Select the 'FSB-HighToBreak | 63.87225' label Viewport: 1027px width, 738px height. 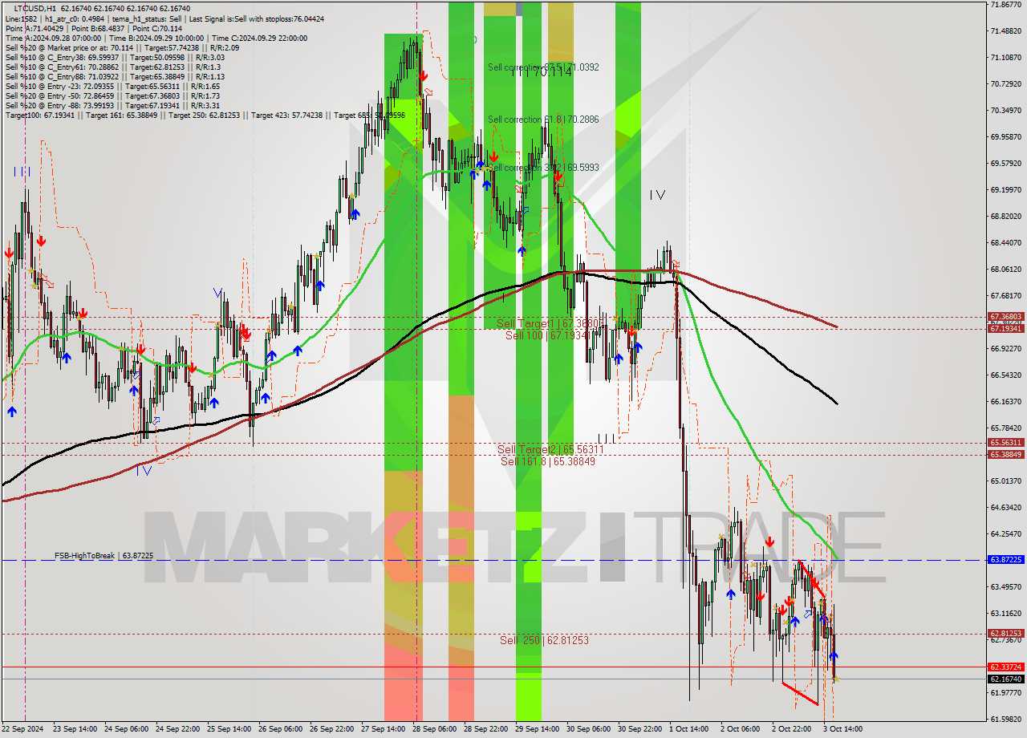tap(104, 555)
